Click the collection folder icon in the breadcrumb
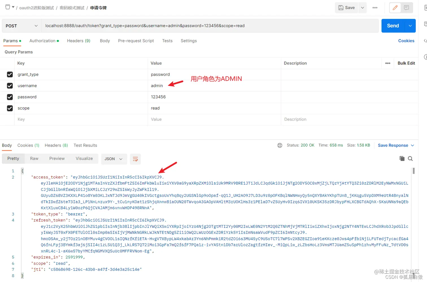The width and height of the screenshot is (427, 282). [x=8, y=7]
